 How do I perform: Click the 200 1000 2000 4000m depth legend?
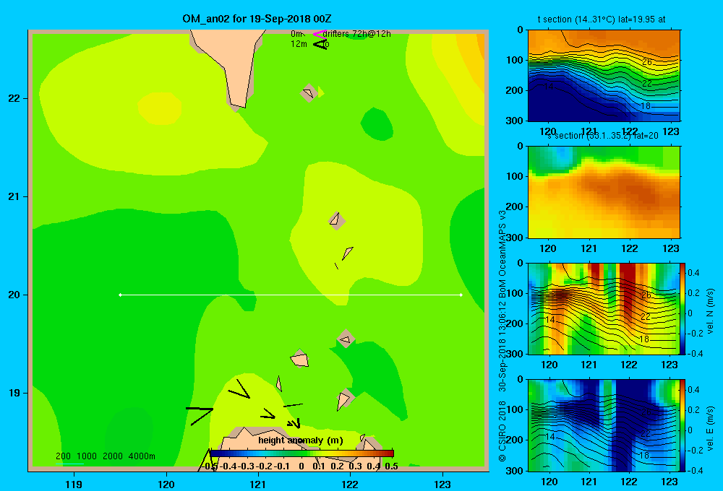tap(105, 456)
